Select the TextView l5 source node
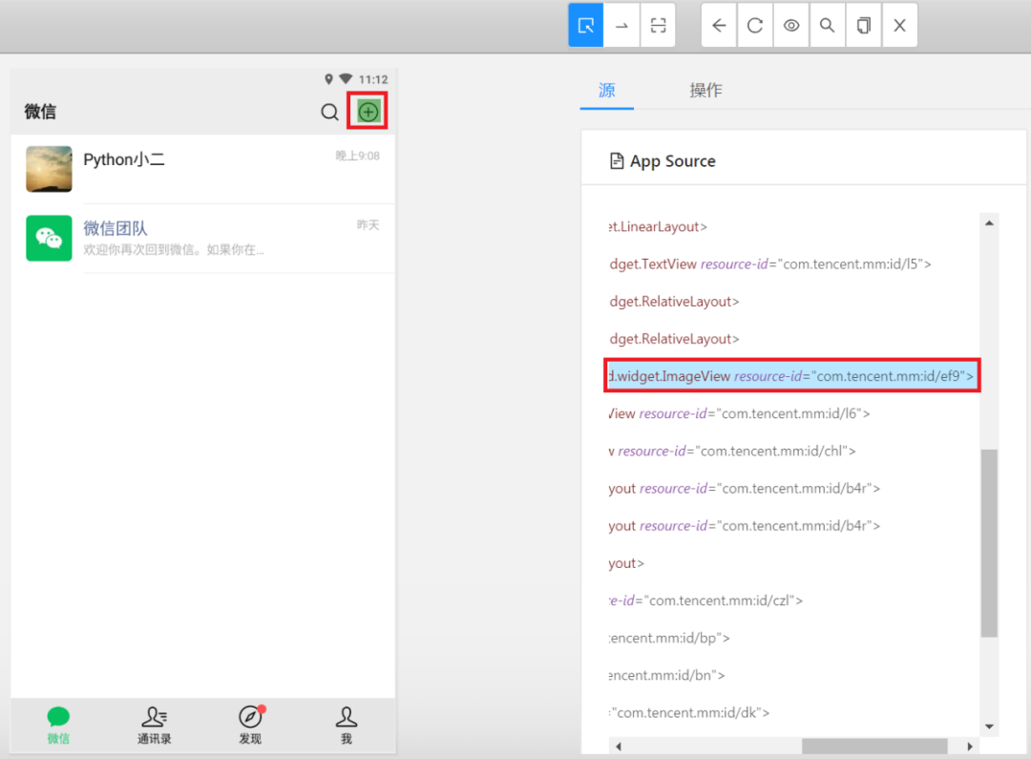This screenshot has height=759, width=1031. click(770, 264)
